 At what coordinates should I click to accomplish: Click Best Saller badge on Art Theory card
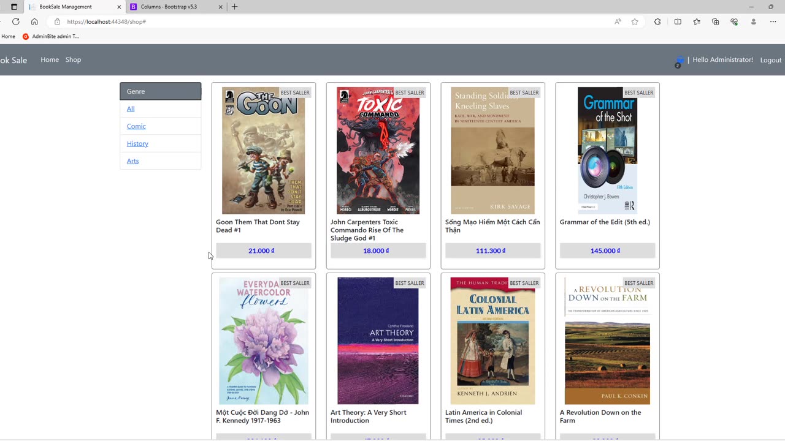click(410, 283)
